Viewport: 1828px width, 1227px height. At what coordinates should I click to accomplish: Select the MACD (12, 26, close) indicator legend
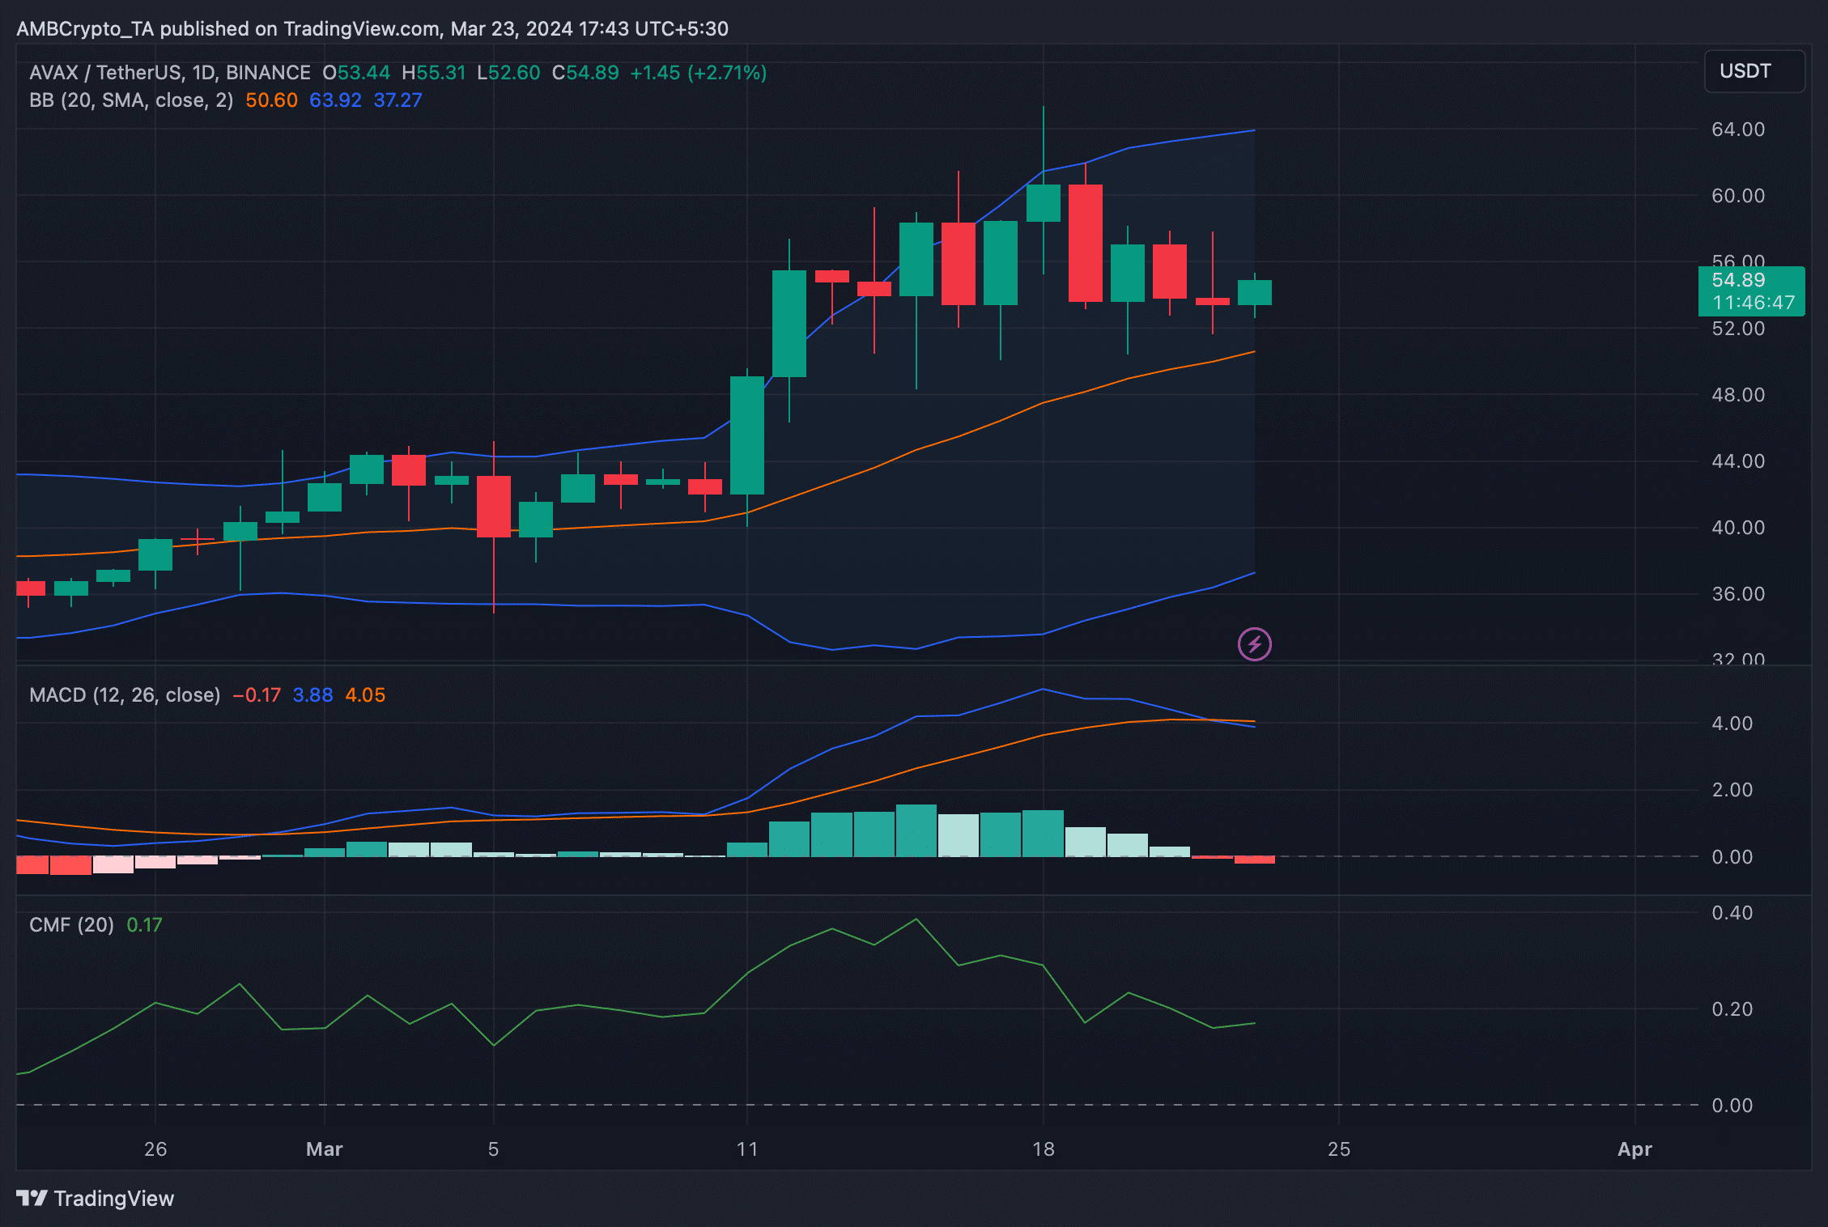125,695
